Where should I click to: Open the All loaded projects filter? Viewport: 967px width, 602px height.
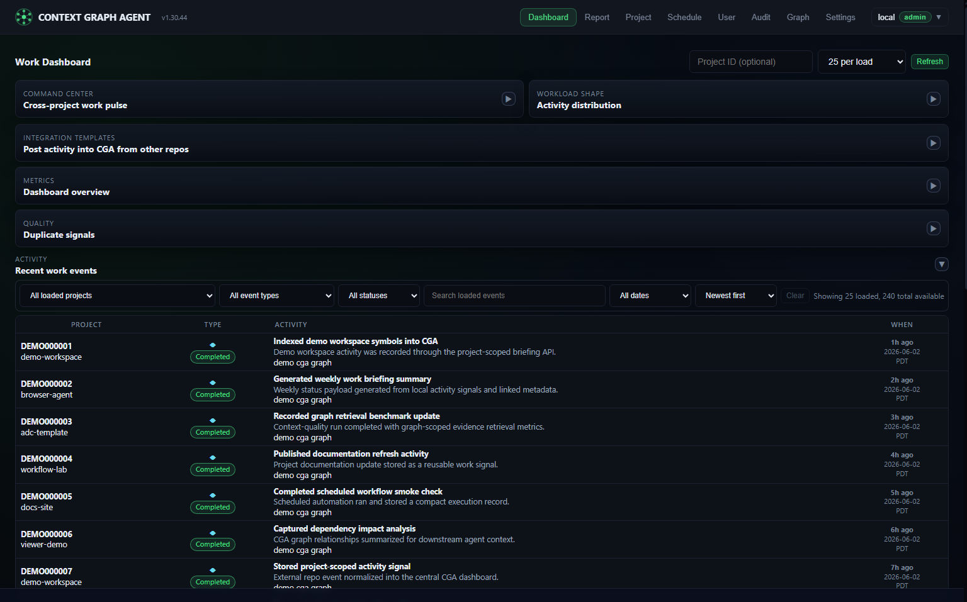pos(118,296)
